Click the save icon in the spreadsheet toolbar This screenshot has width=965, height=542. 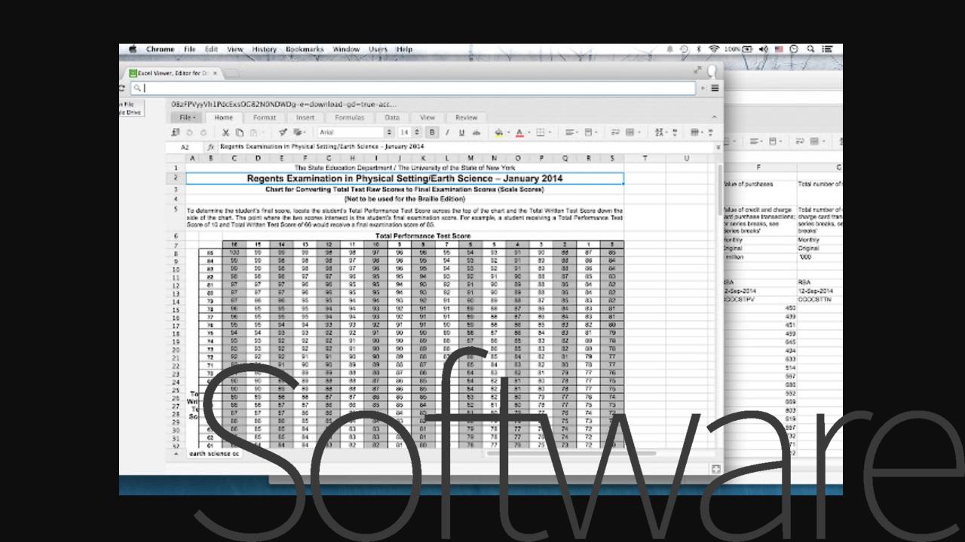tap(176, 132)
